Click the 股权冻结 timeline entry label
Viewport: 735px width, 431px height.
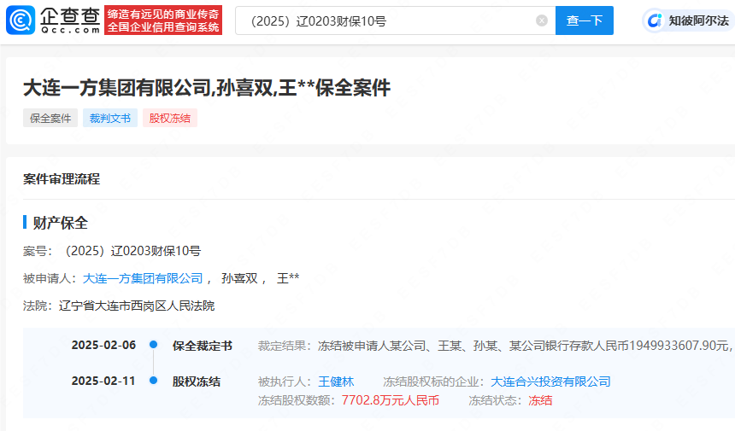tap(196, 381)
